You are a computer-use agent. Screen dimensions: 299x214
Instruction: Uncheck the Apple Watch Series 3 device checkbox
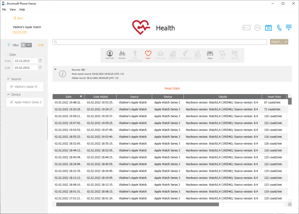pyautogui.click(x=11, y=102)
